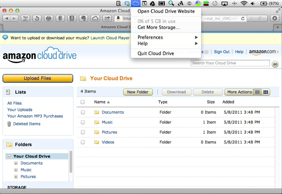Open the Help submenu arrow

(x=196, y=43)
